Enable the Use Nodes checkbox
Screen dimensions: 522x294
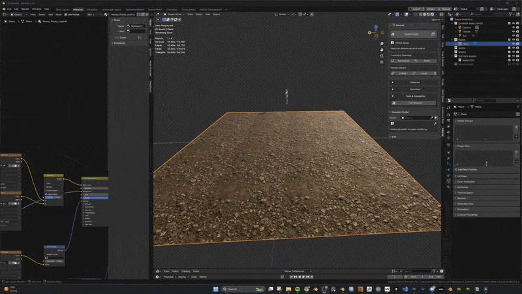tap(67, 14)
